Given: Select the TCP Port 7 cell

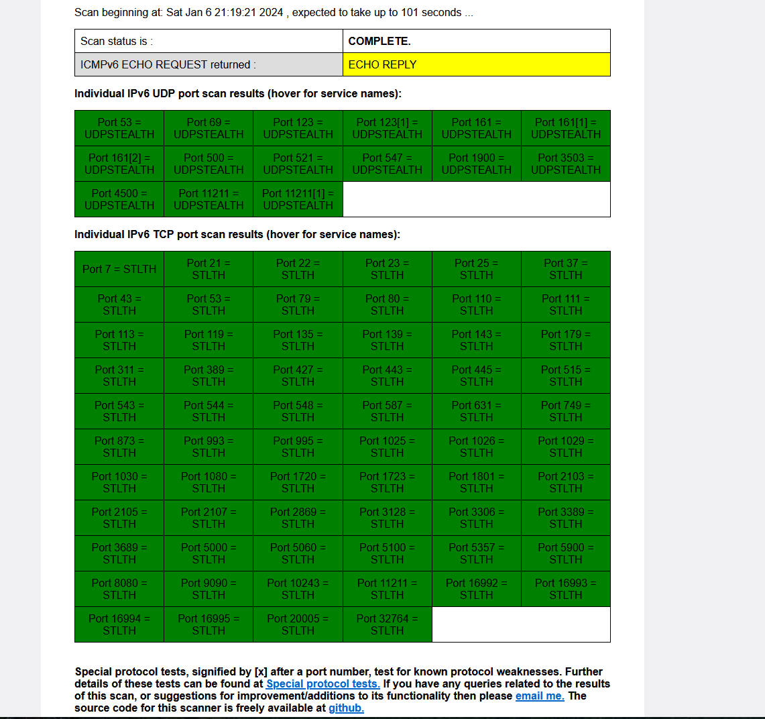Looking at the screenshot, I should [119, 269].
